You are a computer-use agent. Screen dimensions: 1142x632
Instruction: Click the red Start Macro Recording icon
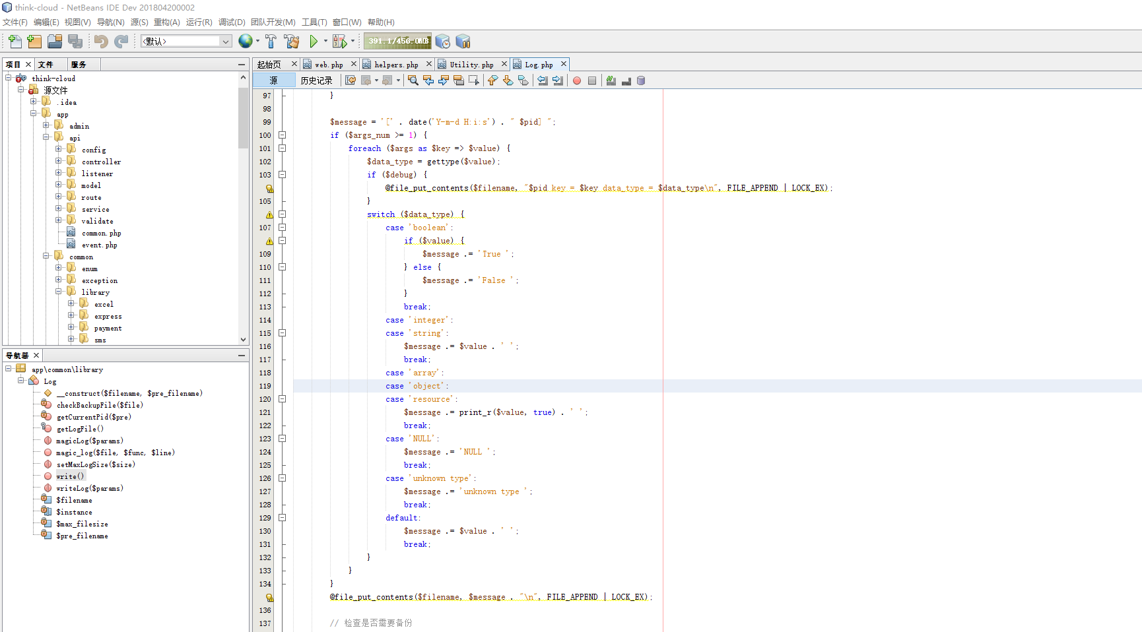[577, 80]
